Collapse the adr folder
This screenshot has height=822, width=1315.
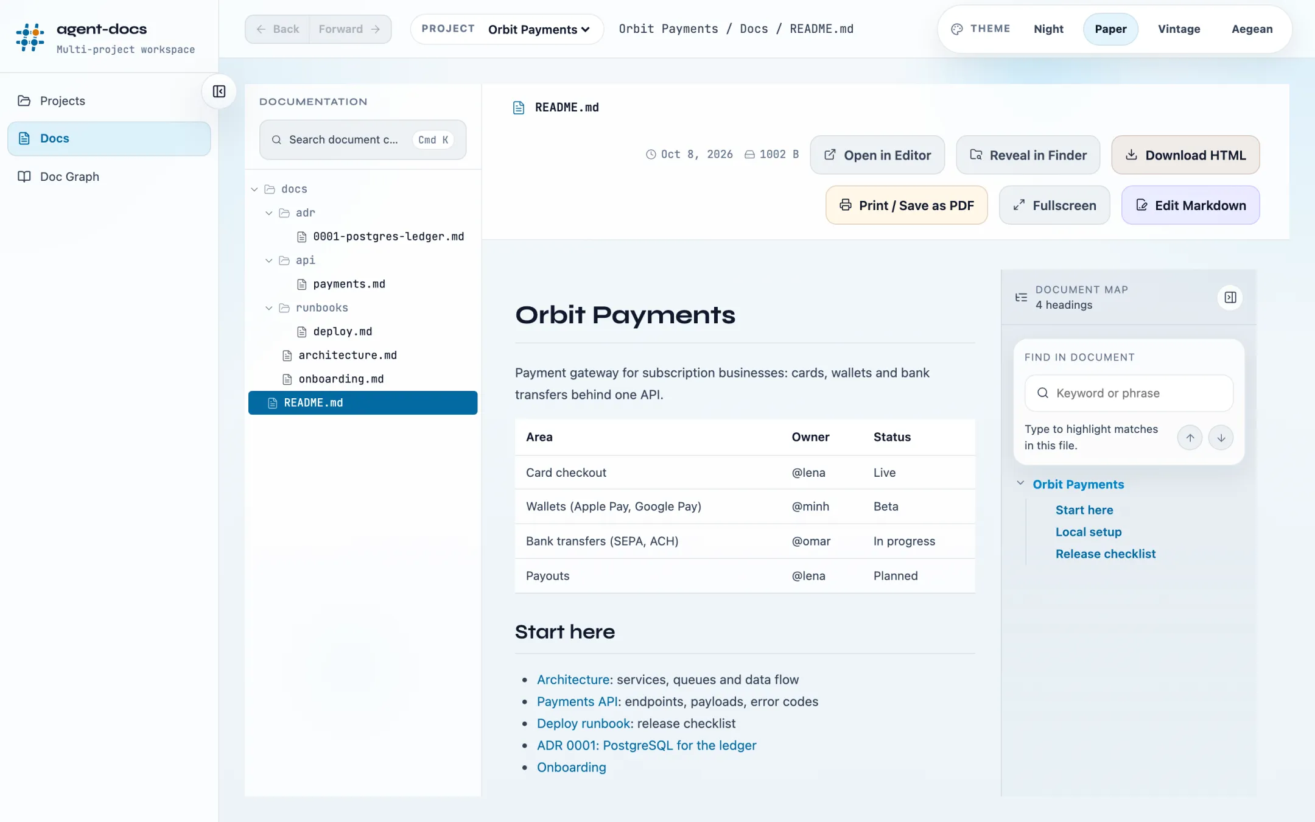269,213
